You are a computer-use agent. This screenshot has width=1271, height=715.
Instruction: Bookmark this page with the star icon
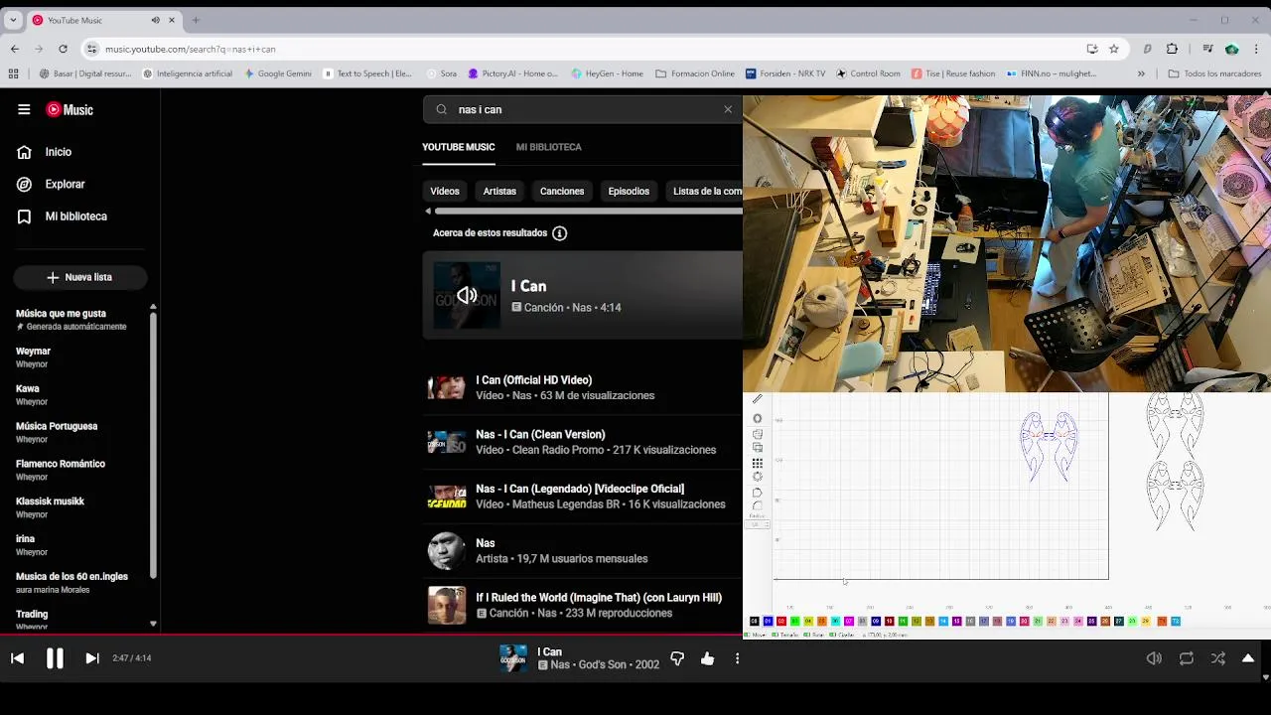(1114, 49)
